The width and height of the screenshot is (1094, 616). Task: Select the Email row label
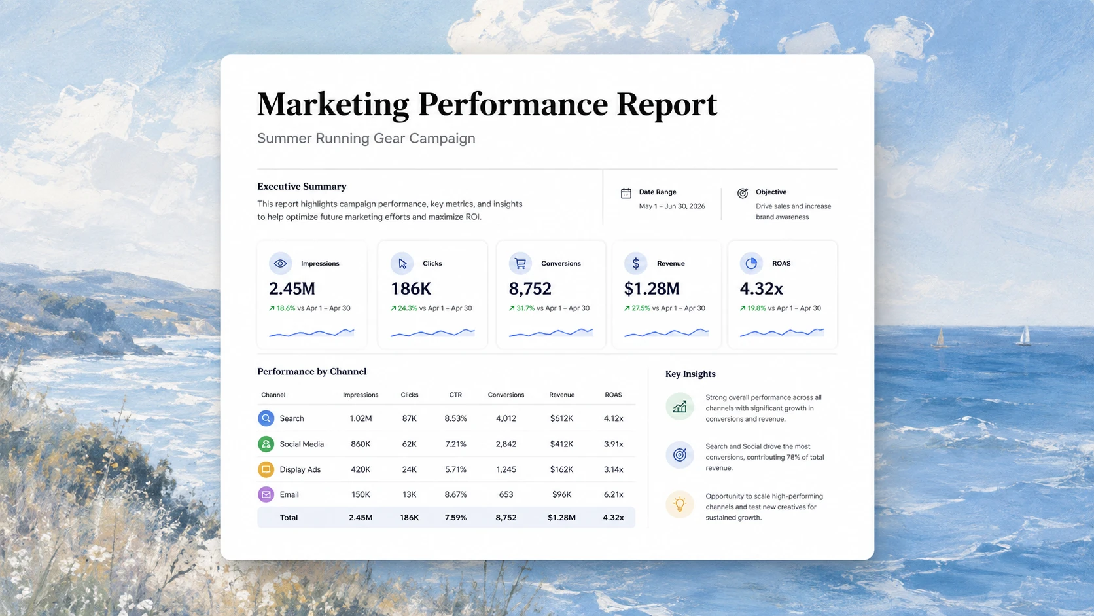tap(289, 494)
